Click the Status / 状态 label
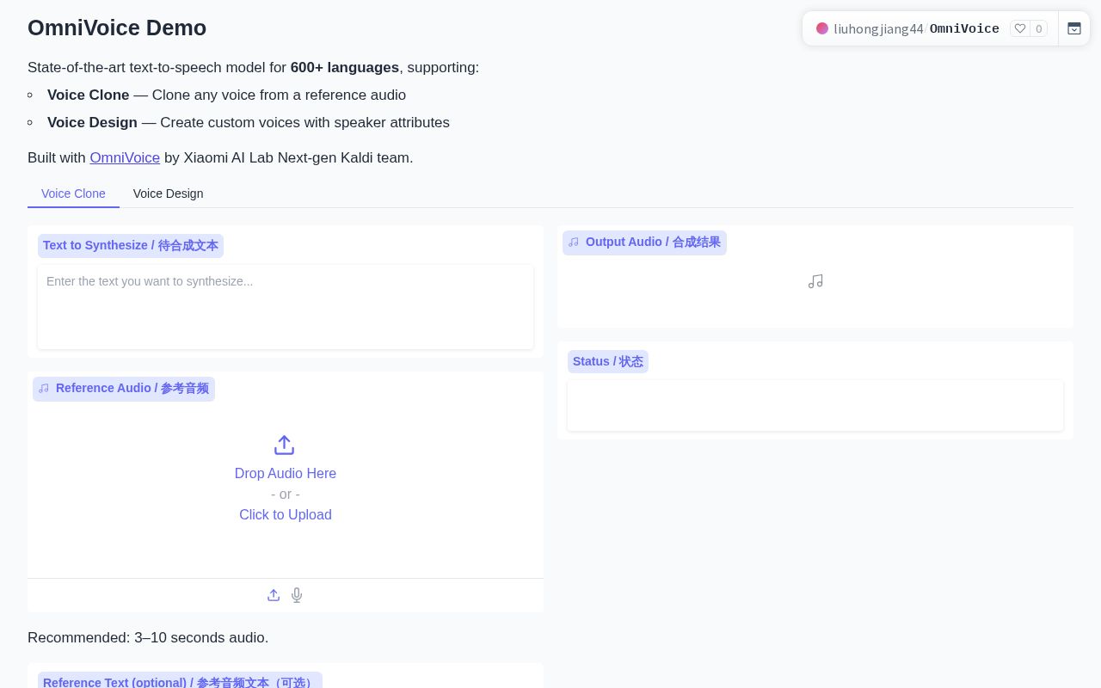This screenshot has width=1101, height=688. tap(608, 361)
